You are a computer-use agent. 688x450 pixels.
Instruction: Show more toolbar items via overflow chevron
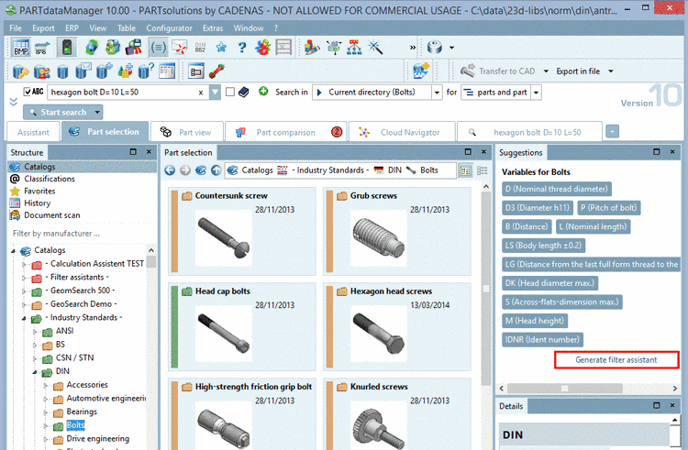(413, 48)
